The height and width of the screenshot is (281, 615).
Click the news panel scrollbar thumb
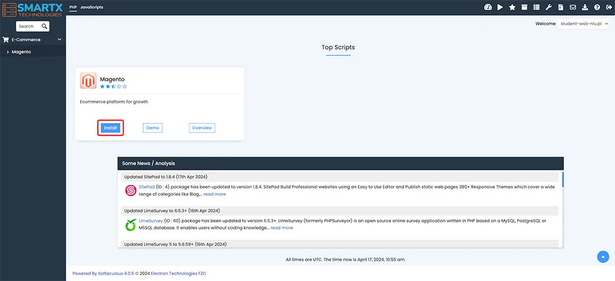(x=562, y=179)
